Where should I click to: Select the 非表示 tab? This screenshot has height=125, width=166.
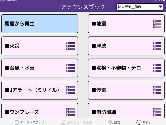coord(144,122)
